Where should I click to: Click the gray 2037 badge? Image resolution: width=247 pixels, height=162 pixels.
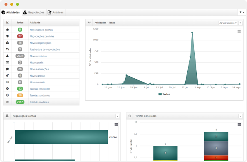pos(20,56)
